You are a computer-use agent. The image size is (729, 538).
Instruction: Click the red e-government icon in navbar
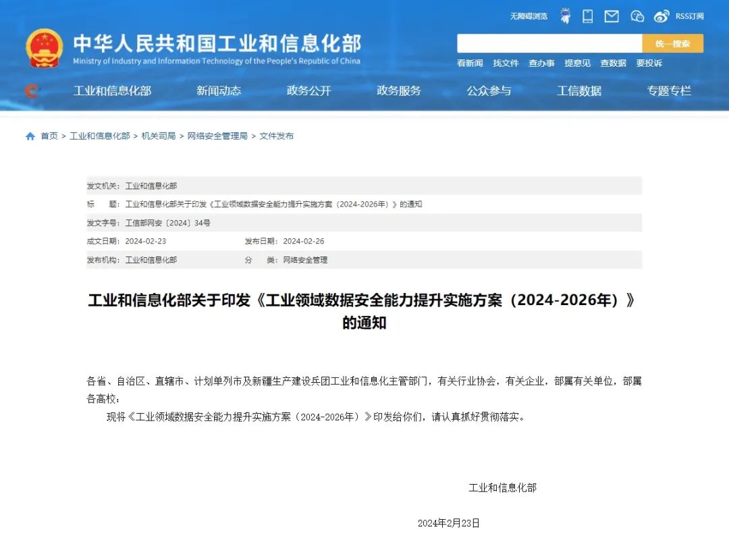[x=32, y=90]
